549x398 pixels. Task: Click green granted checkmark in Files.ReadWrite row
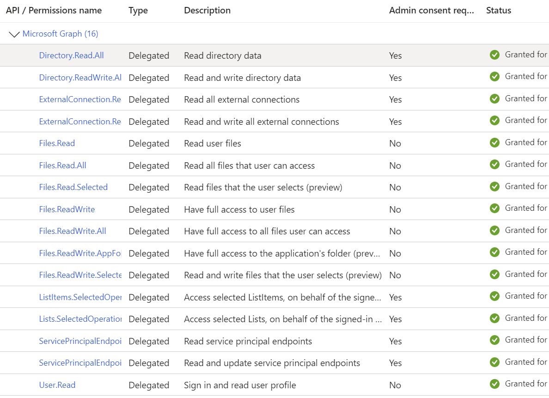(495, 208)
